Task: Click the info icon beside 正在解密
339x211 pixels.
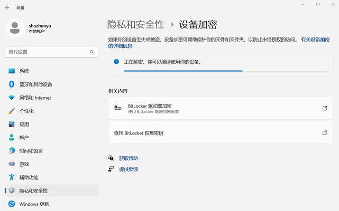Action: pyautogui.click(x=116, y=62)
